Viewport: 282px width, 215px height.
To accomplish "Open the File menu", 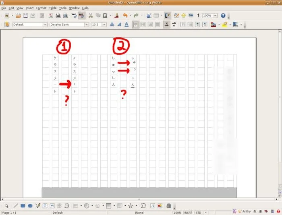I will 4,8.
